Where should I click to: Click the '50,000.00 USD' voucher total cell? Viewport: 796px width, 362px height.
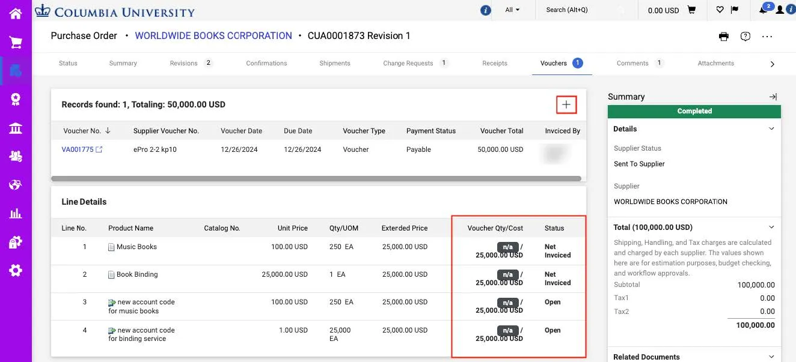[x=500, y=149]
